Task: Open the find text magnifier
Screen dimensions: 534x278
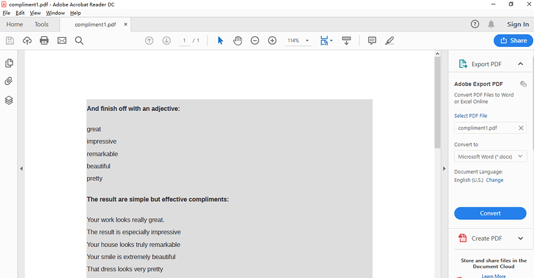Action: [79, 41]
